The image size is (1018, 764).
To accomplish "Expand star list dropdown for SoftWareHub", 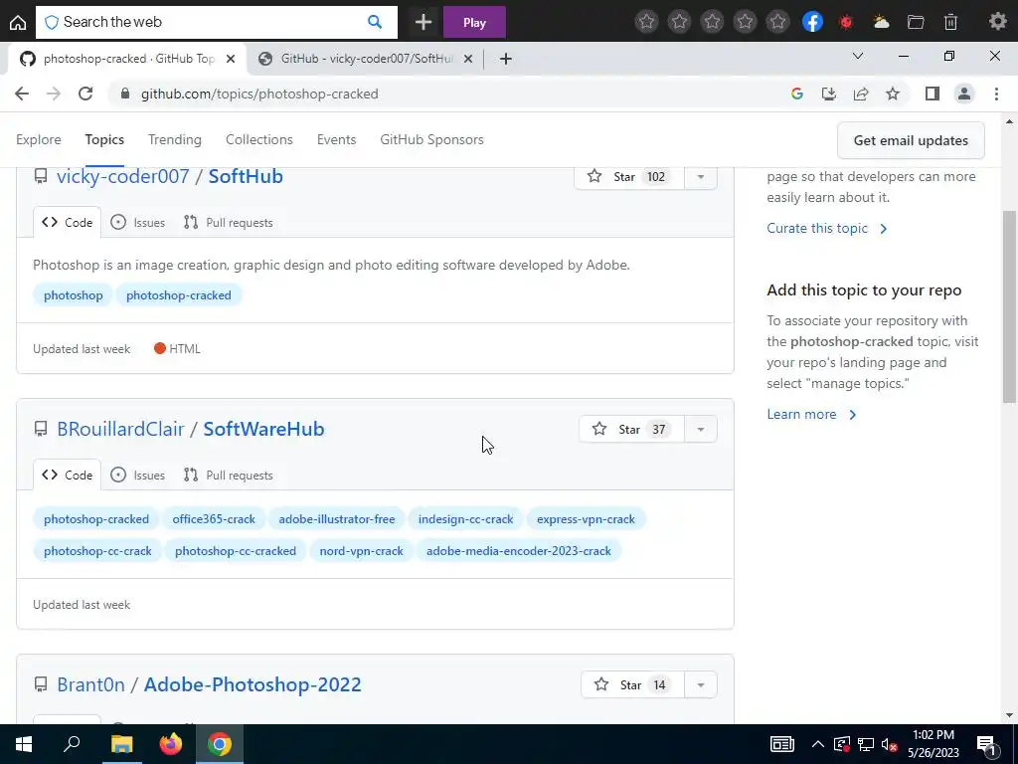I will click(x=701, y=430).
